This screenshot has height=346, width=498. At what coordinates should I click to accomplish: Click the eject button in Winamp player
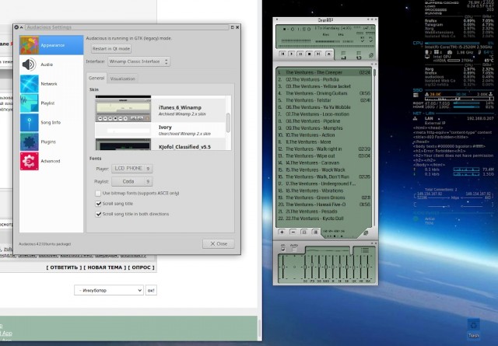[x=329, y=54]
